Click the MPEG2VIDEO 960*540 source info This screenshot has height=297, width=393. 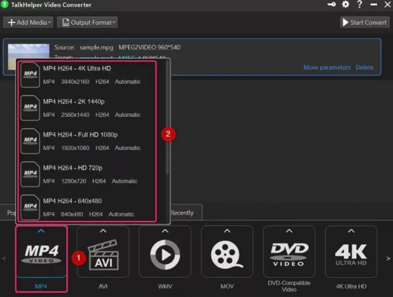coord(150,48)
